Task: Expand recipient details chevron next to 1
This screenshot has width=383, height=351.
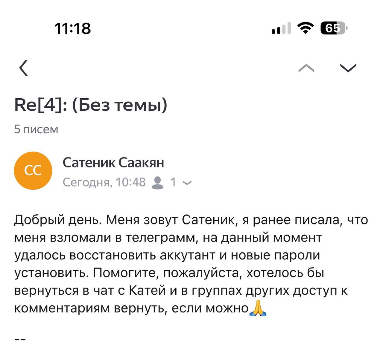Action: point(187,183)
